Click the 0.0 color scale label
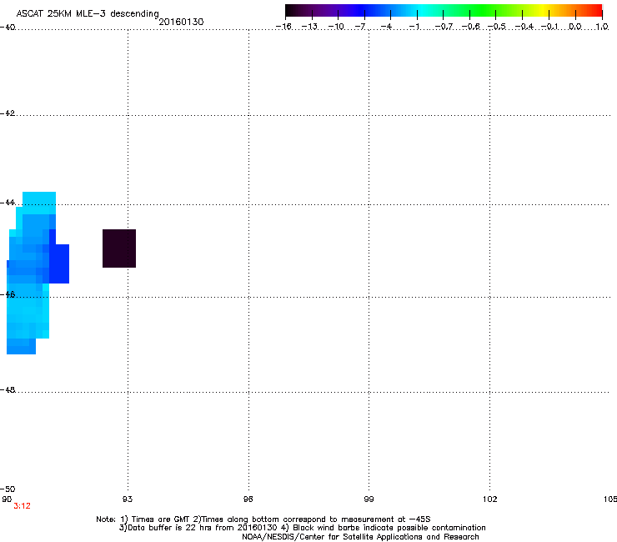Viewport: 617px width, 542px height. (575, 27)
